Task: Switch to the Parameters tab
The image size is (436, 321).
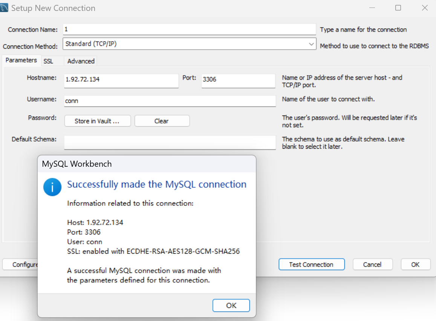Action: [21, 60]
